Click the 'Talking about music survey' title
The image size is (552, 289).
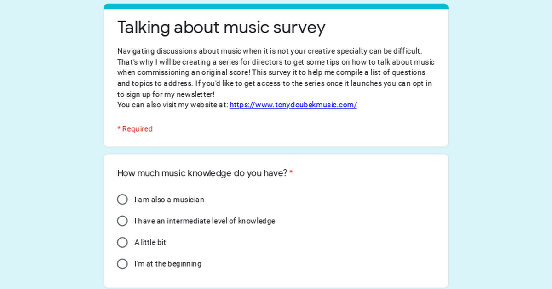click(x=221, y=27)
